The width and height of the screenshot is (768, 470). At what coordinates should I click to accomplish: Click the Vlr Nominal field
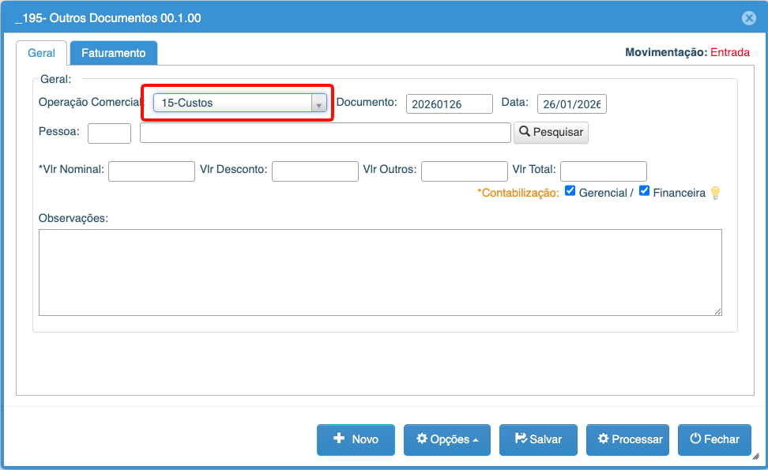152,171
